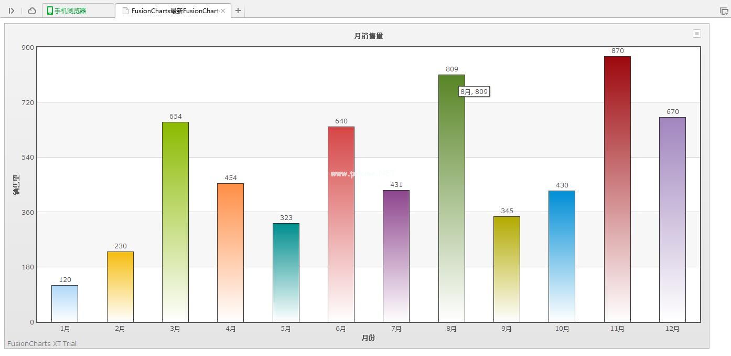Open the window list icon at top right
Screen dimensions: 731x356
[724, 11]
